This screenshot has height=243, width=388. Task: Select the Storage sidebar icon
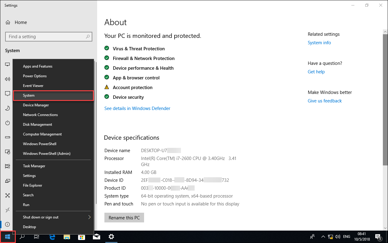[8, 137]
